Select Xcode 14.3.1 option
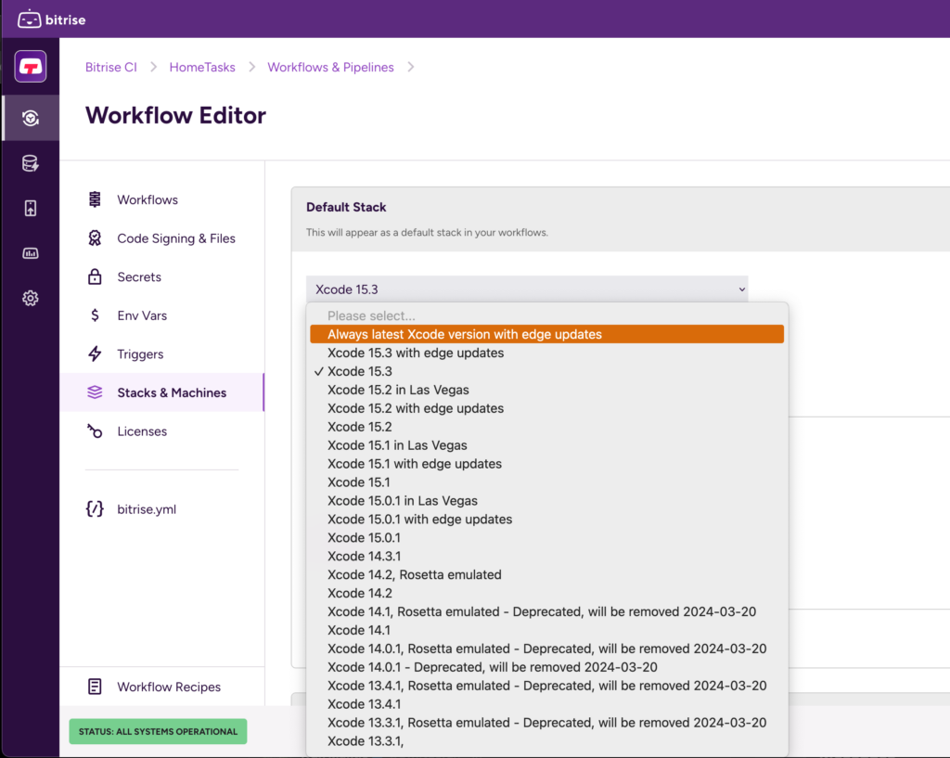 pyautogui.click(x=546, y=556)
